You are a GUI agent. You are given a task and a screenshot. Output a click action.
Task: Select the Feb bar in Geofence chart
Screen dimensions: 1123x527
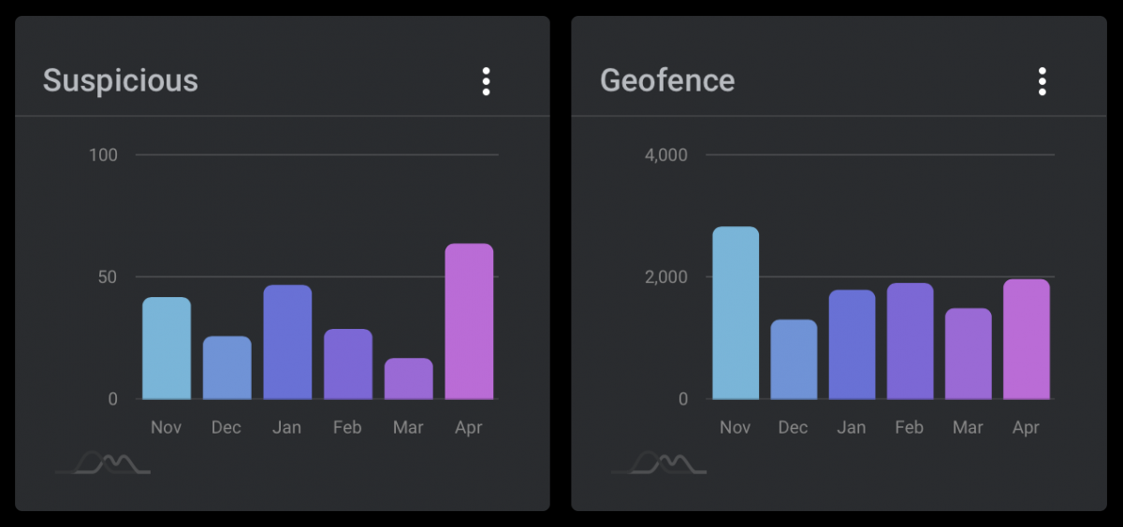click(911, 341)
